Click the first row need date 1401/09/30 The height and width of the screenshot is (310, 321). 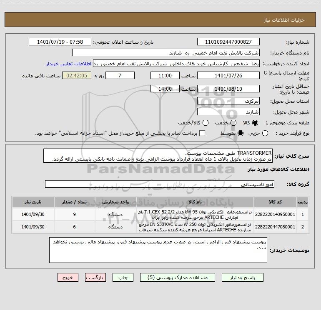[33, 214]
